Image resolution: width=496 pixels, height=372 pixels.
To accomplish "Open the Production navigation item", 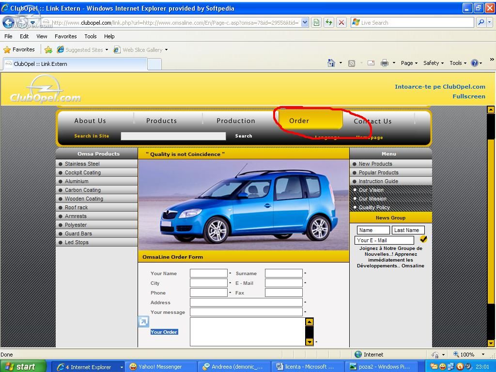I will [236, 121].
